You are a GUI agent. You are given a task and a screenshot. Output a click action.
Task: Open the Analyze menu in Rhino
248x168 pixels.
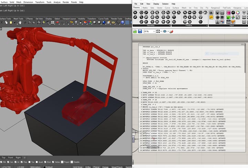(57, 2)
